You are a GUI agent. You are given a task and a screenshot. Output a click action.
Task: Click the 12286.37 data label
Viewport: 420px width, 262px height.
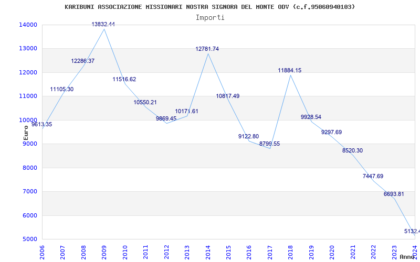point(83,61)
